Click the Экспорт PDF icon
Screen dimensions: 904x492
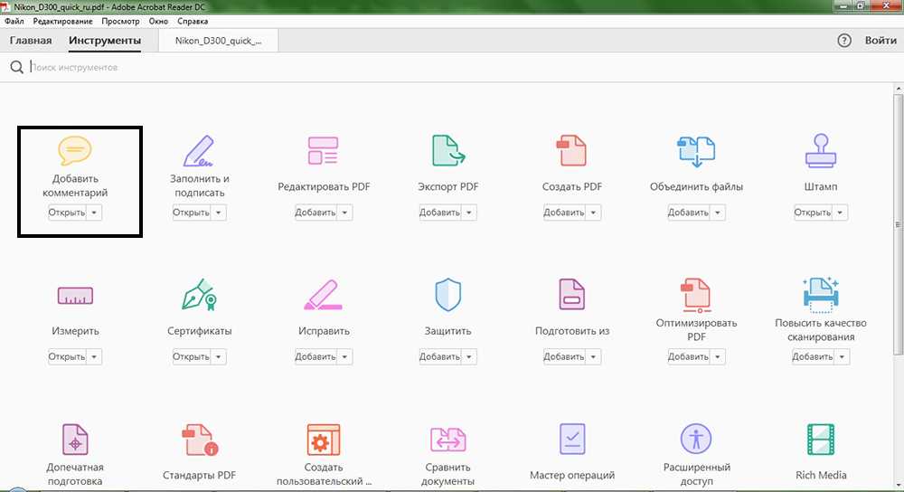447,150
